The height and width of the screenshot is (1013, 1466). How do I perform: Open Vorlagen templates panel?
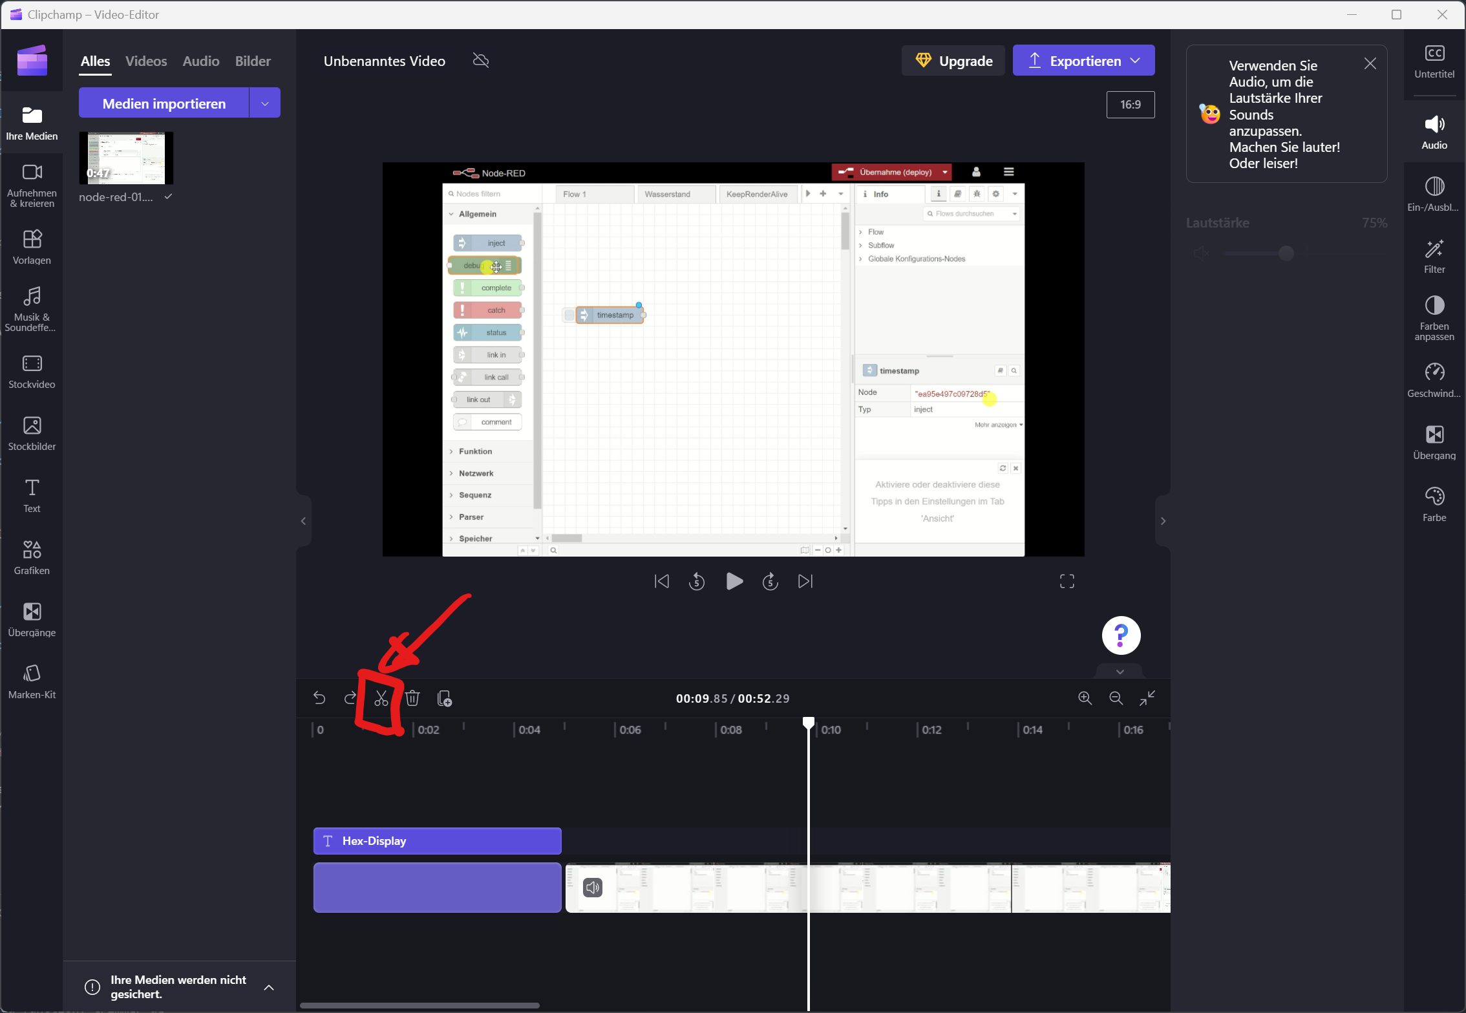32,247
